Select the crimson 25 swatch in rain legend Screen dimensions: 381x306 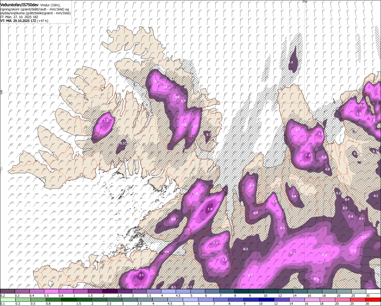click(358, 299)
